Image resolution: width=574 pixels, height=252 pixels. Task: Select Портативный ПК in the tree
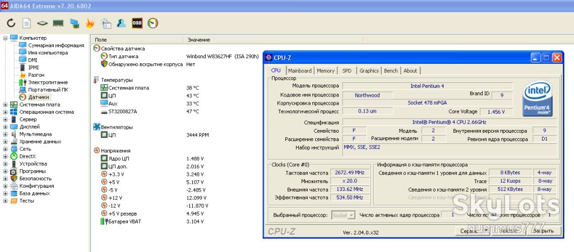click(48, 90)
